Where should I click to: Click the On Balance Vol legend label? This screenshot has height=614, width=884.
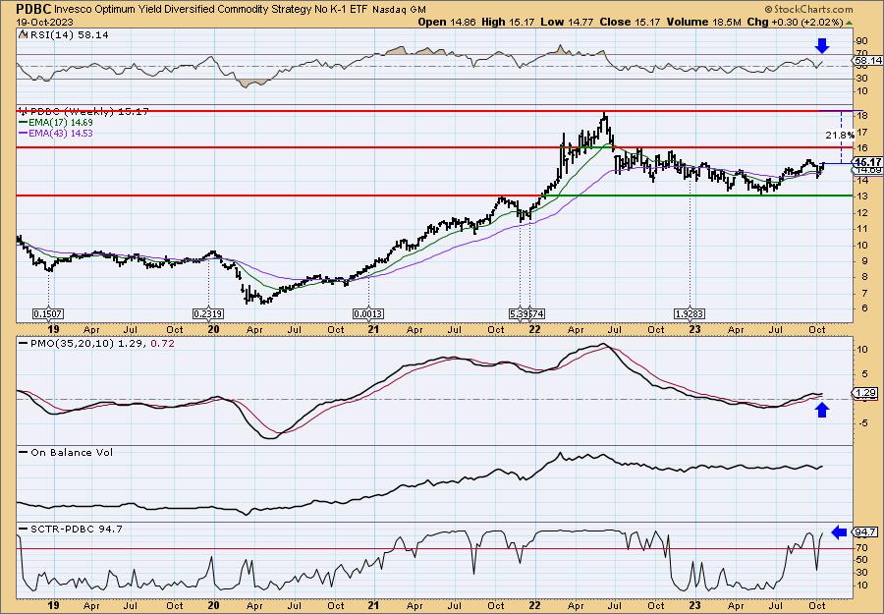pyautogui.click(x=66, y=452)
